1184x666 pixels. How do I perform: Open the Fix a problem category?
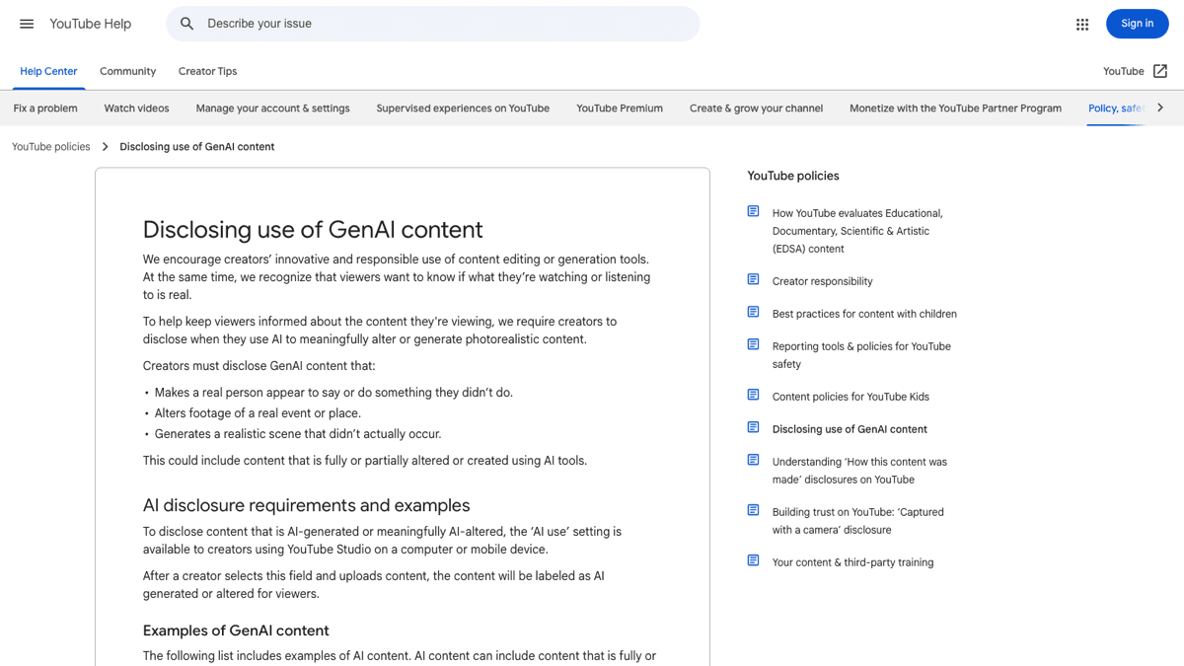45,109
